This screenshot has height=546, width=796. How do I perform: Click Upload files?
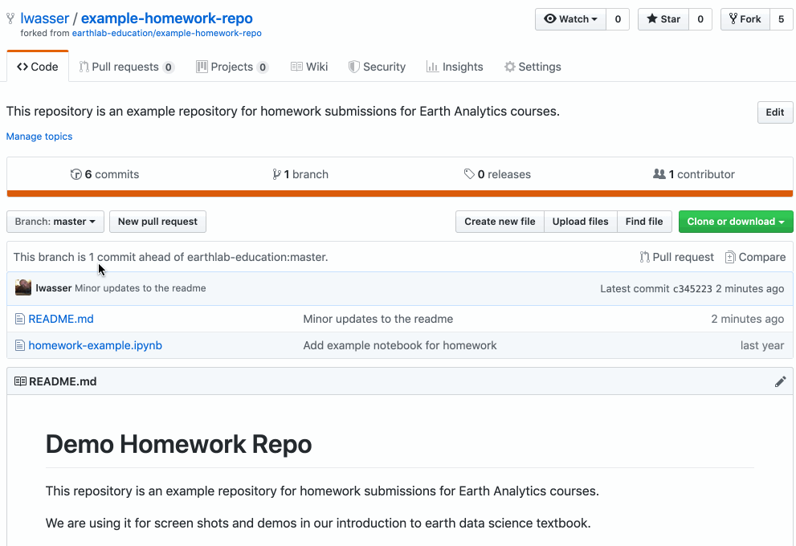[x=580, y=222]
